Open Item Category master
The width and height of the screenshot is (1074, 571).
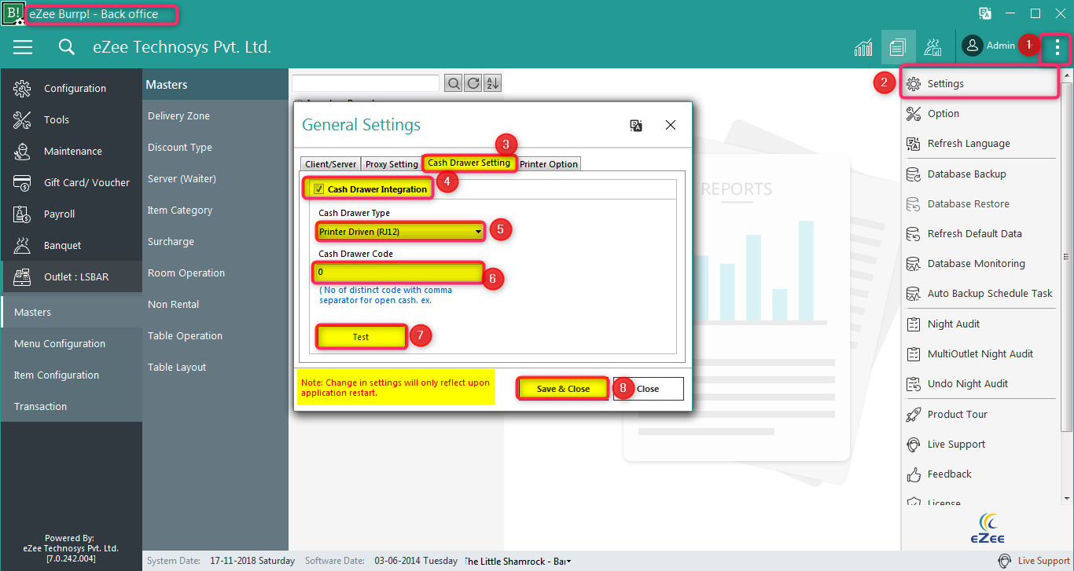pyautogui.click(x=215, y=210)
